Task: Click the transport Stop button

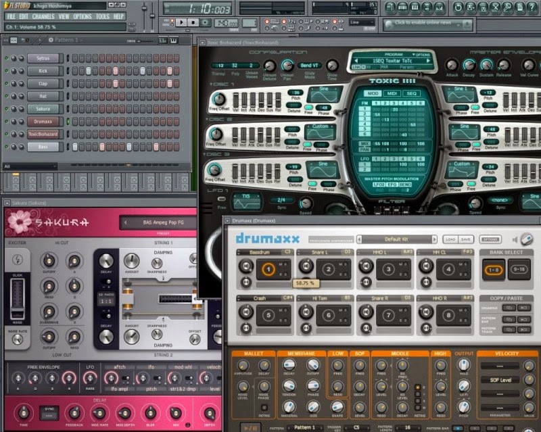Action: 193,22
